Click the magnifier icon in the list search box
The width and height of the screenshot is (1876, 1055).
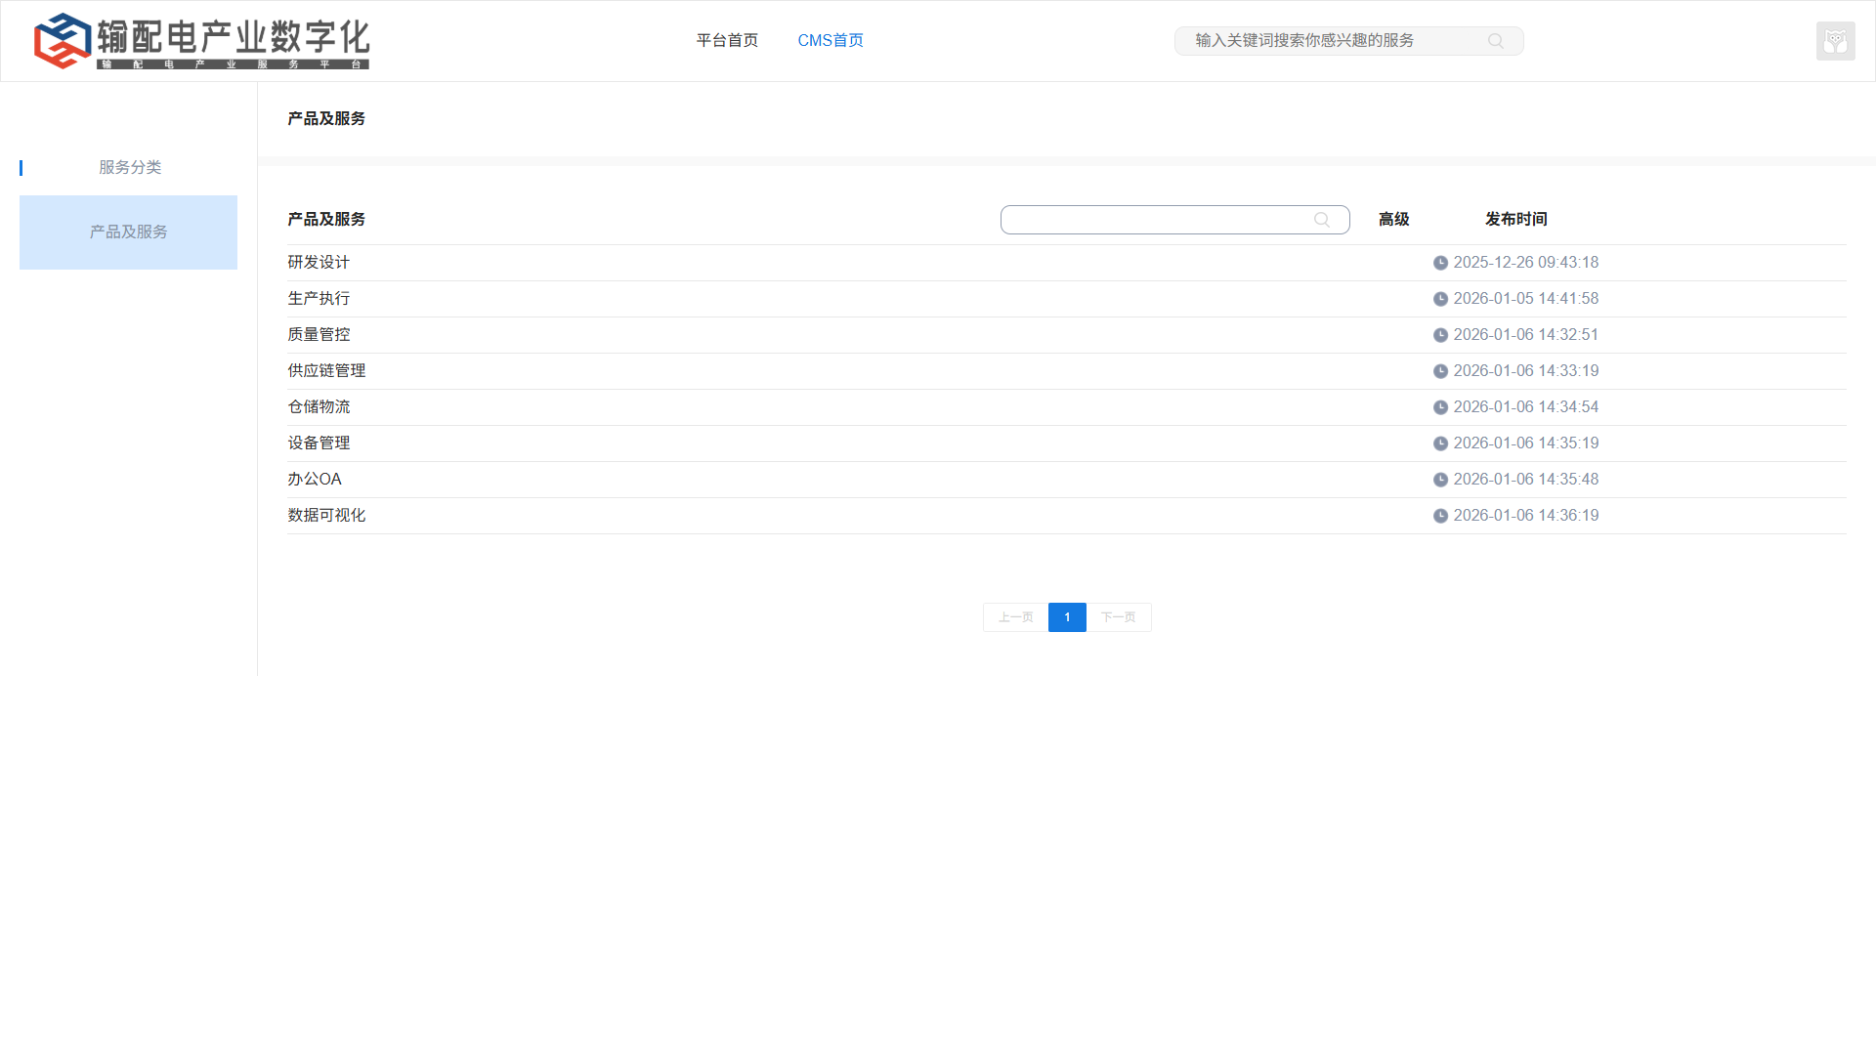coord(1321,220)
